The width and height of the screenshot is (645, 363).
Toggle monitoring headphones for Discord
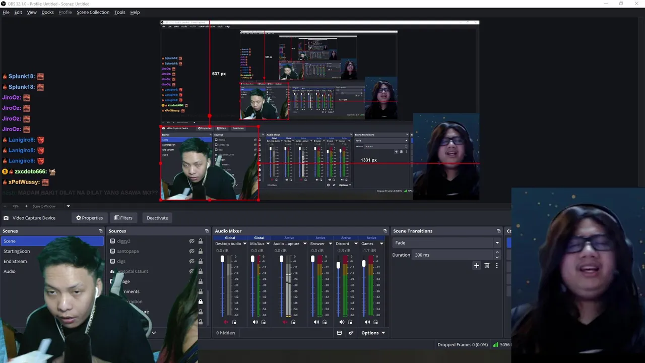pos(350,322)
